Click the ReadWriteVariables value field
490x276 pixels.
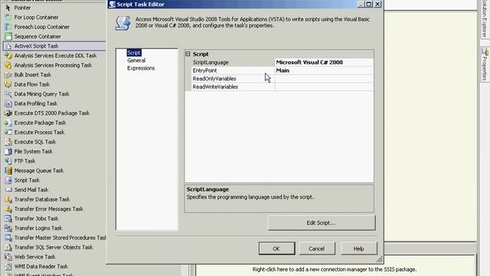point(324,87)
